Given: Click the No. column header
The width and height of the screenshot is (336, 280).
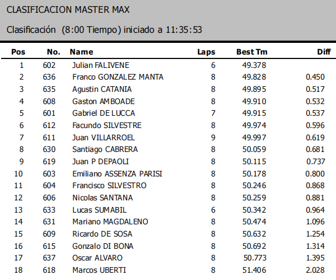Looking at the screenshot, I should click(x=53, y=52).
